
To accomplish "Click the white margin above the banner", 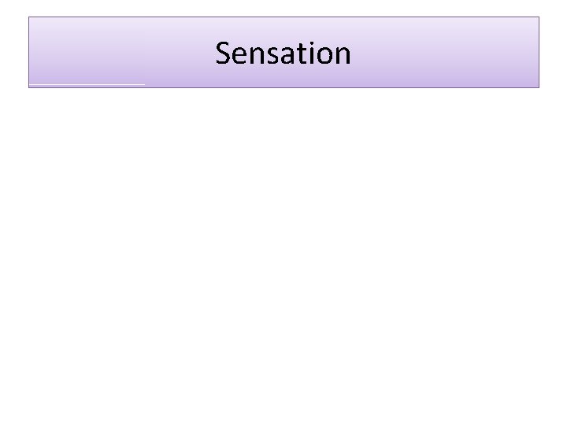I will coord(283,8).
